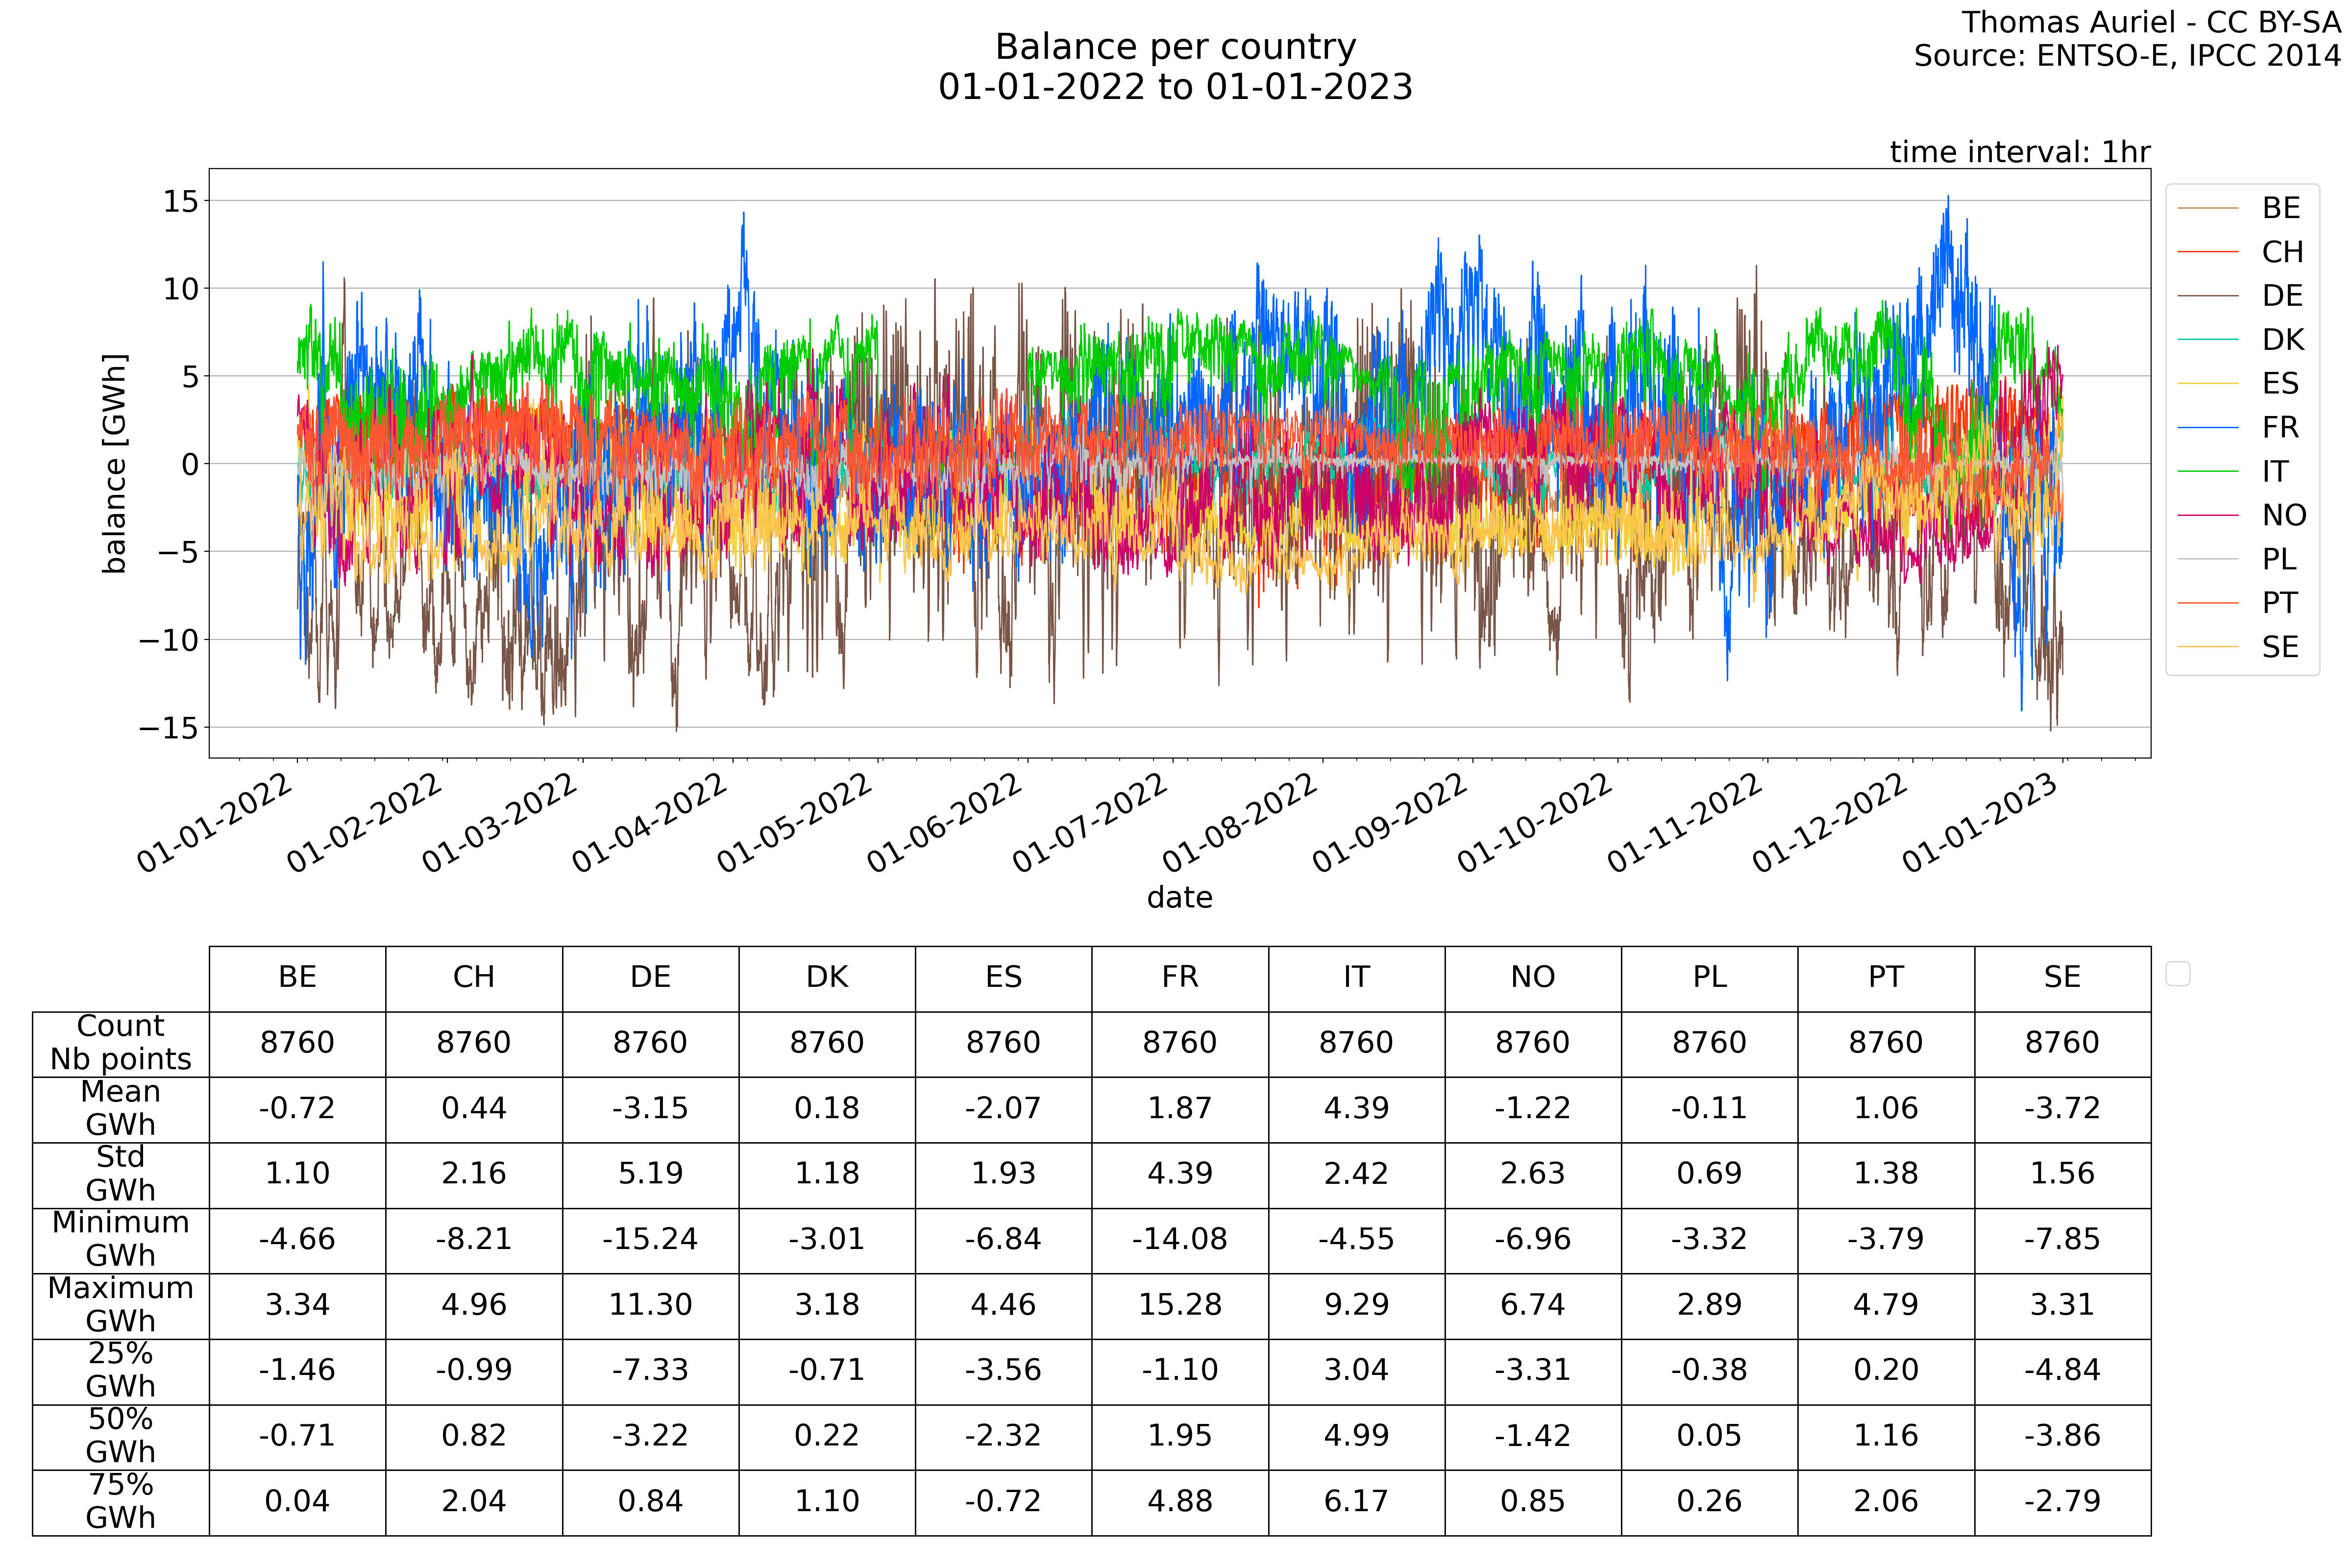Select the SE legend entry label
2352x1568 pixels.
(2280, 648)
